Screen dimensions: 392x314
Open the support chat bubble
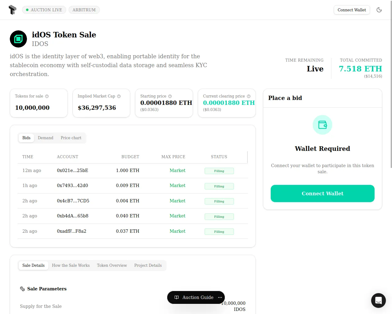point(379,301)
